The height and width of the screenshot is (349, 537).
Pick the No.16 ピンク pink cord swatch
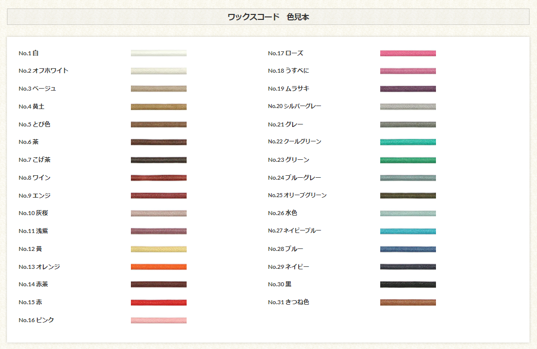tap(158, 320)
